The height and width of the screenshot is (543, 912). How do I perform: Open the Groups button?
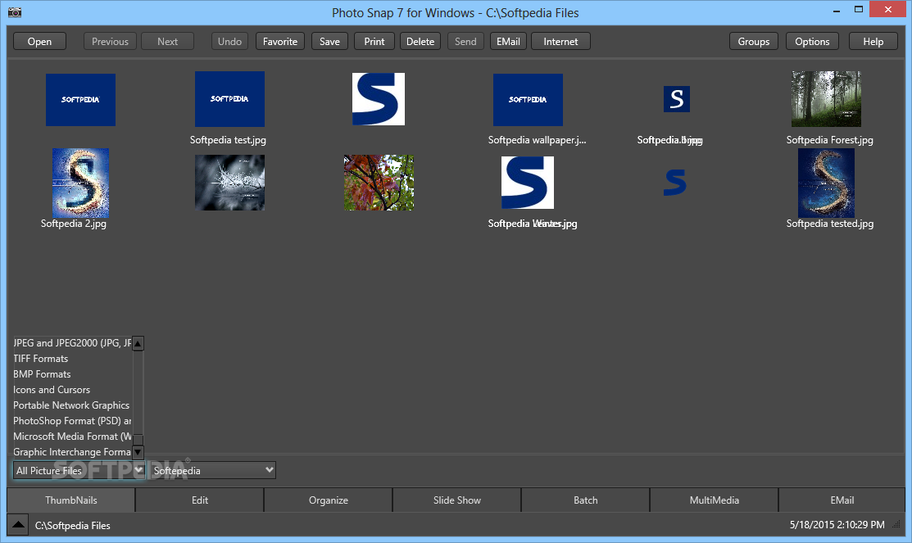pos(754,41)
